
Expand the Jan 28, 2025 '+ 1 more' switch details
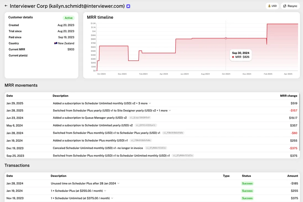[170, 111]
